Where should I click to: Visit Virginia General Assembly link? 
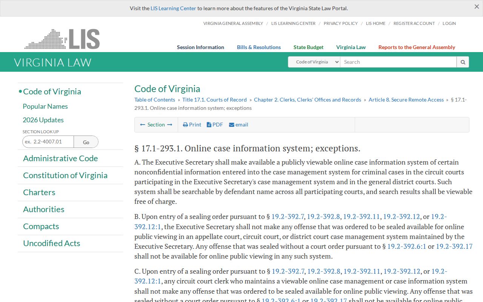coord(233,23)
